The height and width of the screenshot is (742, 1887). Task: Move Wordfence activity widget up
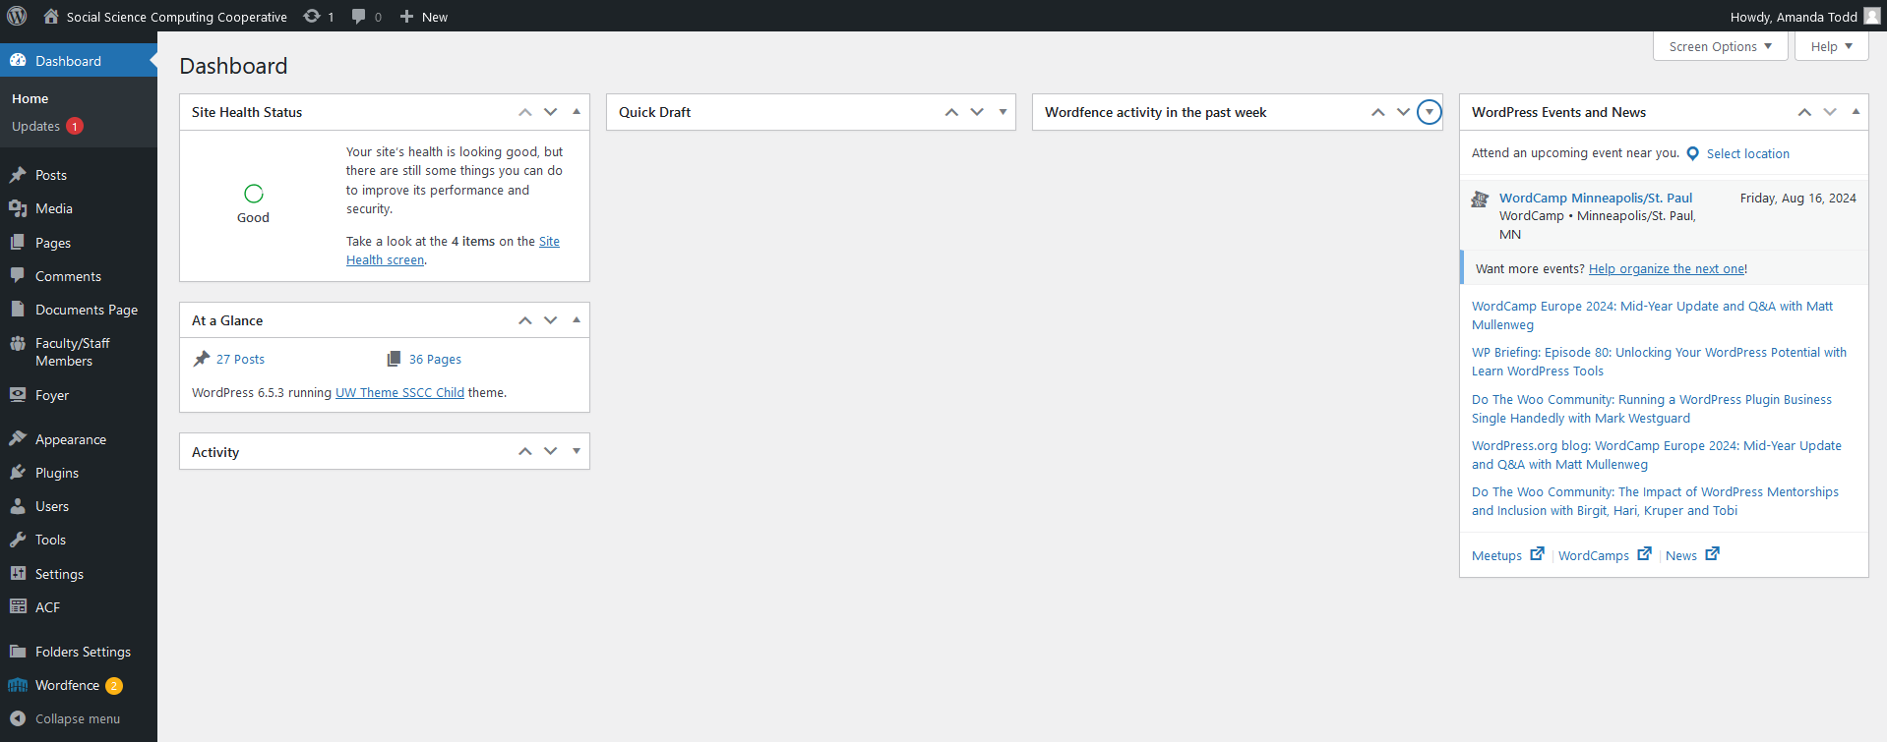(1378, 112)
